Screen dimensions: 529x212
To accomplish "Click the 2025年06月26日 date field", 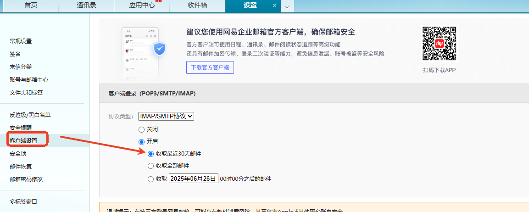I will 194,179.
